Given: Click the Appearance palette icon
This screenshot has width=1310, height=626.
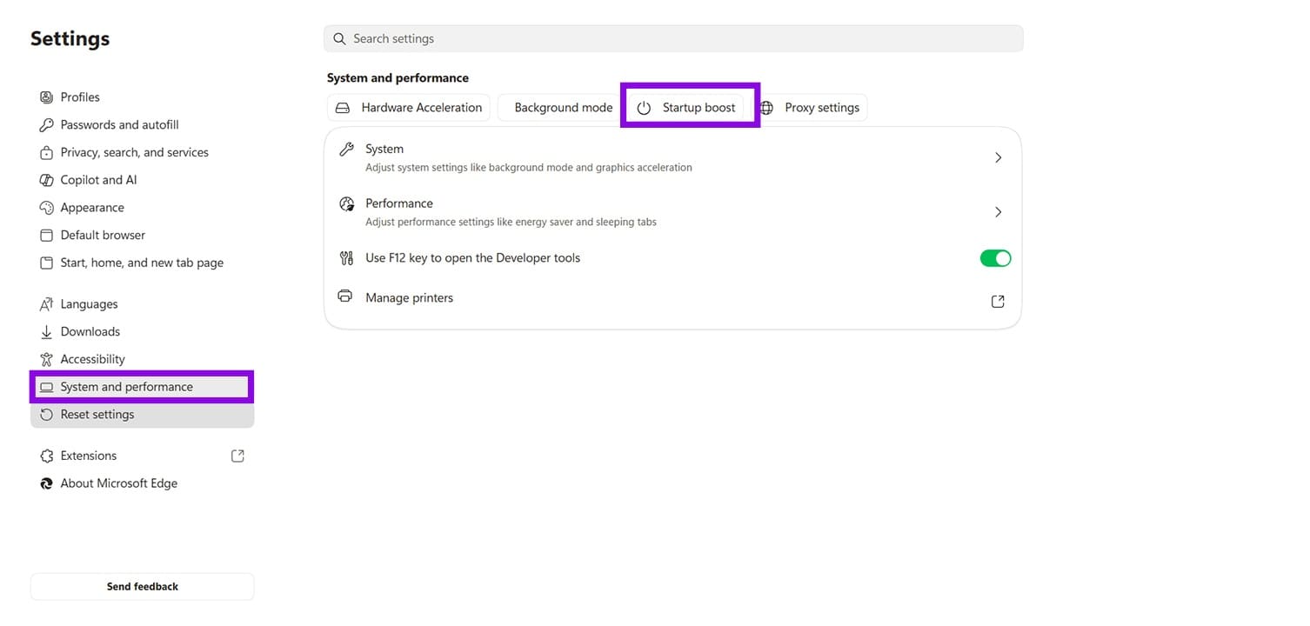Looking at the screenshot, I should click(x=47, y=208).
